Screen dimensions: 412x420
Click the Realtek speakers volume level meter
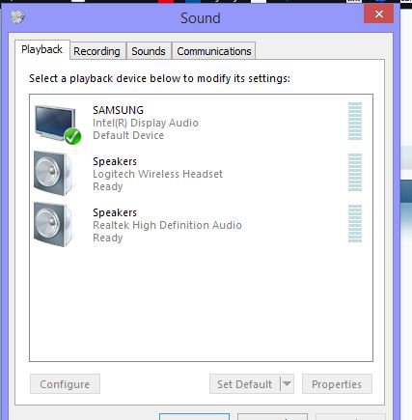click(355, 224)
